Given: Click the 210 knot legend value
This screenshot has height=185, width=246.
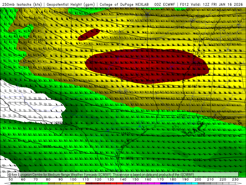Looking at the screenshot, I should click(210, 179).
